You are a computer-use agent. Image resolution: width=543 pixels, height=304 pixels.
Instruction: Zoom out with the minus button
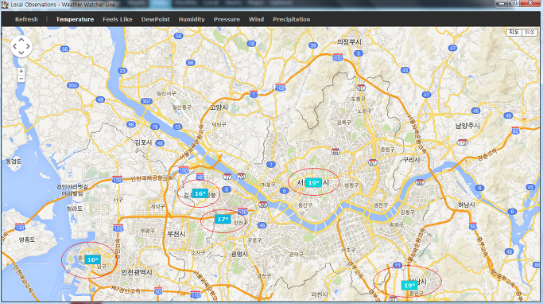(x=21, y=79)
